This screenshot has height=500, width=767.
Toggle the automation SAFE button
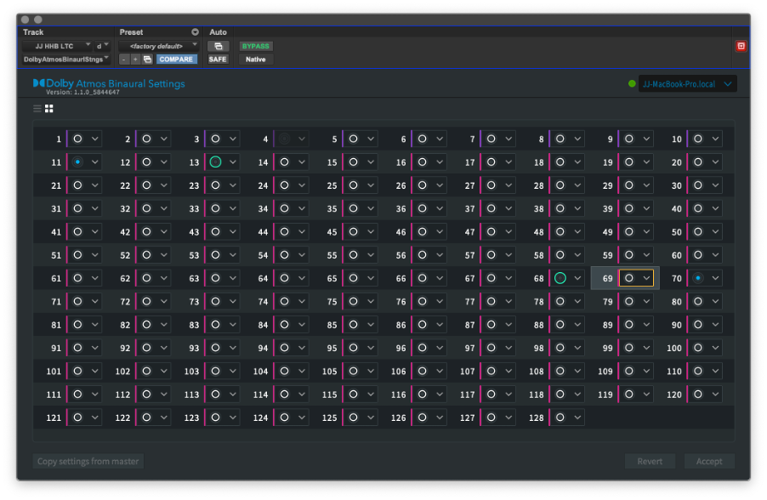(218, 60)
